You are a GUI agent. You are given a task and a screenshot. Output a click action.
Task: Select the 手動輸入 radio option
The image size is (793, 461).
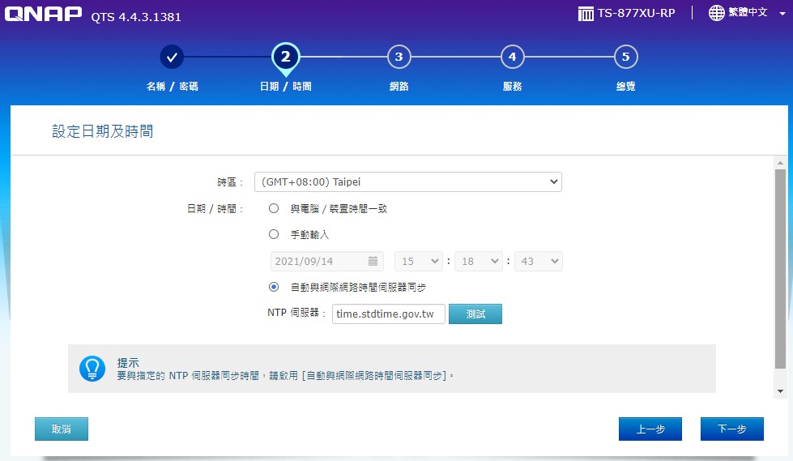(274, 234)
